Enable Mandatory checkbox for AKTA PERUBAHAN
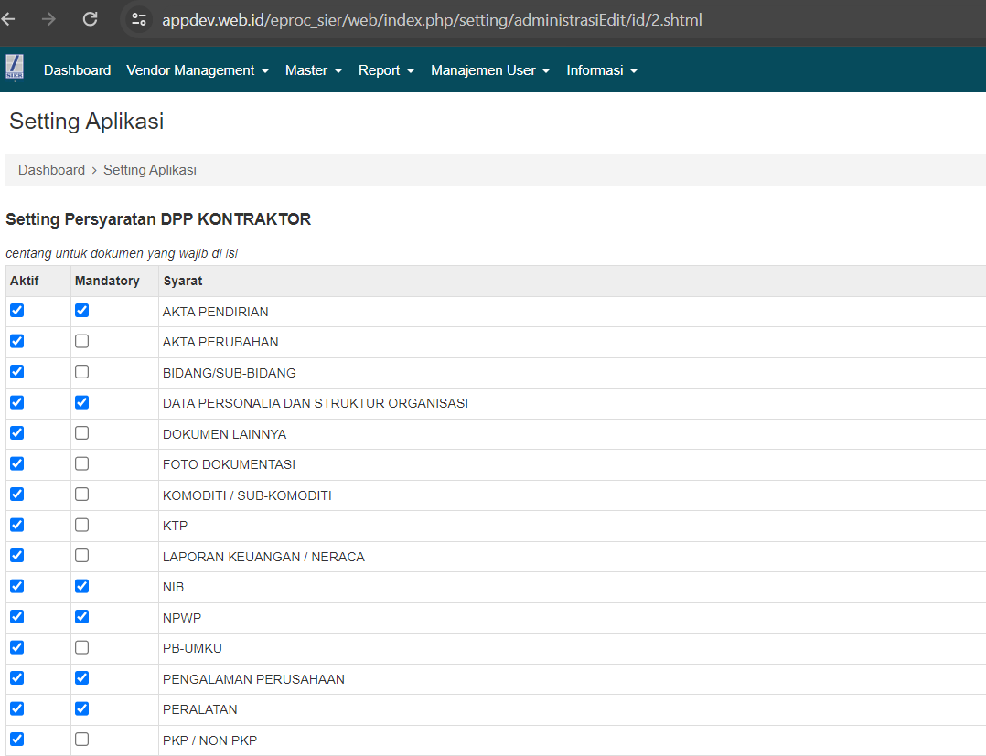 pos(82,342)
